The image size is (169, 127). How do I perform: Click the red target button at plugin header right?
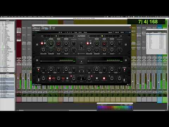click(130, 28)
